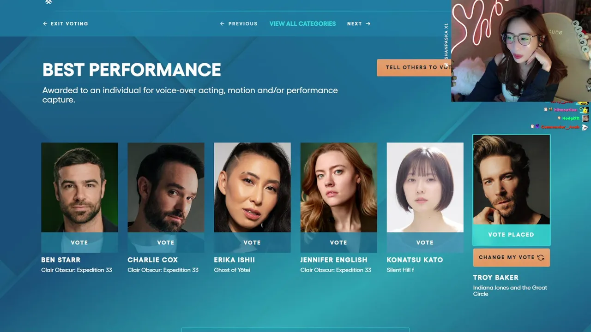The width and height of the screenshot is (591, 332).
Task: Click the Previous left arrow icon
Action: pos(222,24)
